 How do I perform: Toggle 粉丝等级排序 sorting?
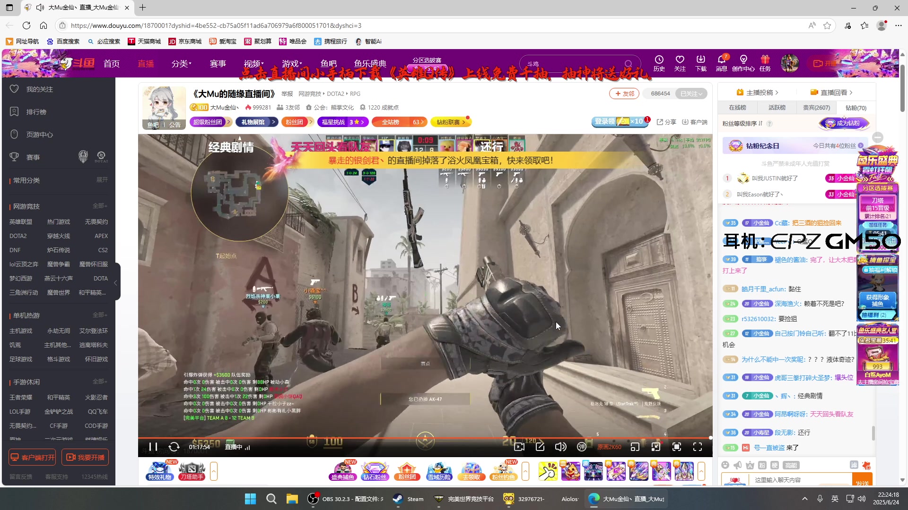coord(742,123)
